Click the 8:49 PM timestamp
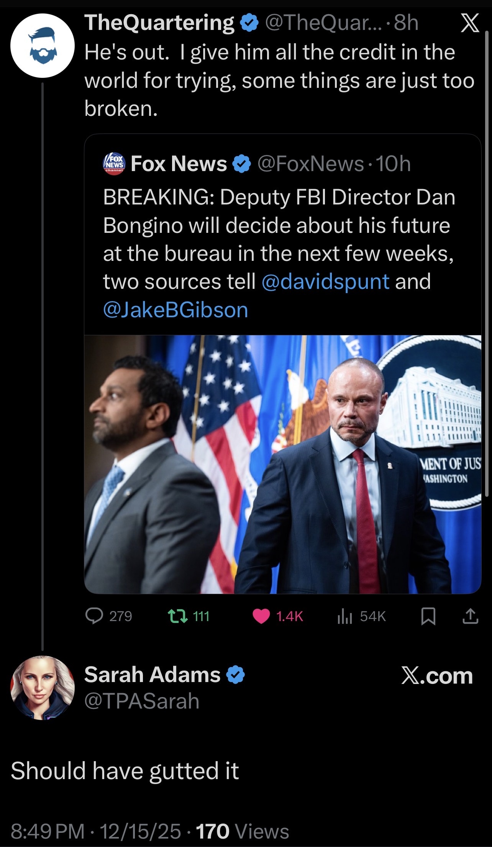This screenshot has height=847, width=492. 48,831
